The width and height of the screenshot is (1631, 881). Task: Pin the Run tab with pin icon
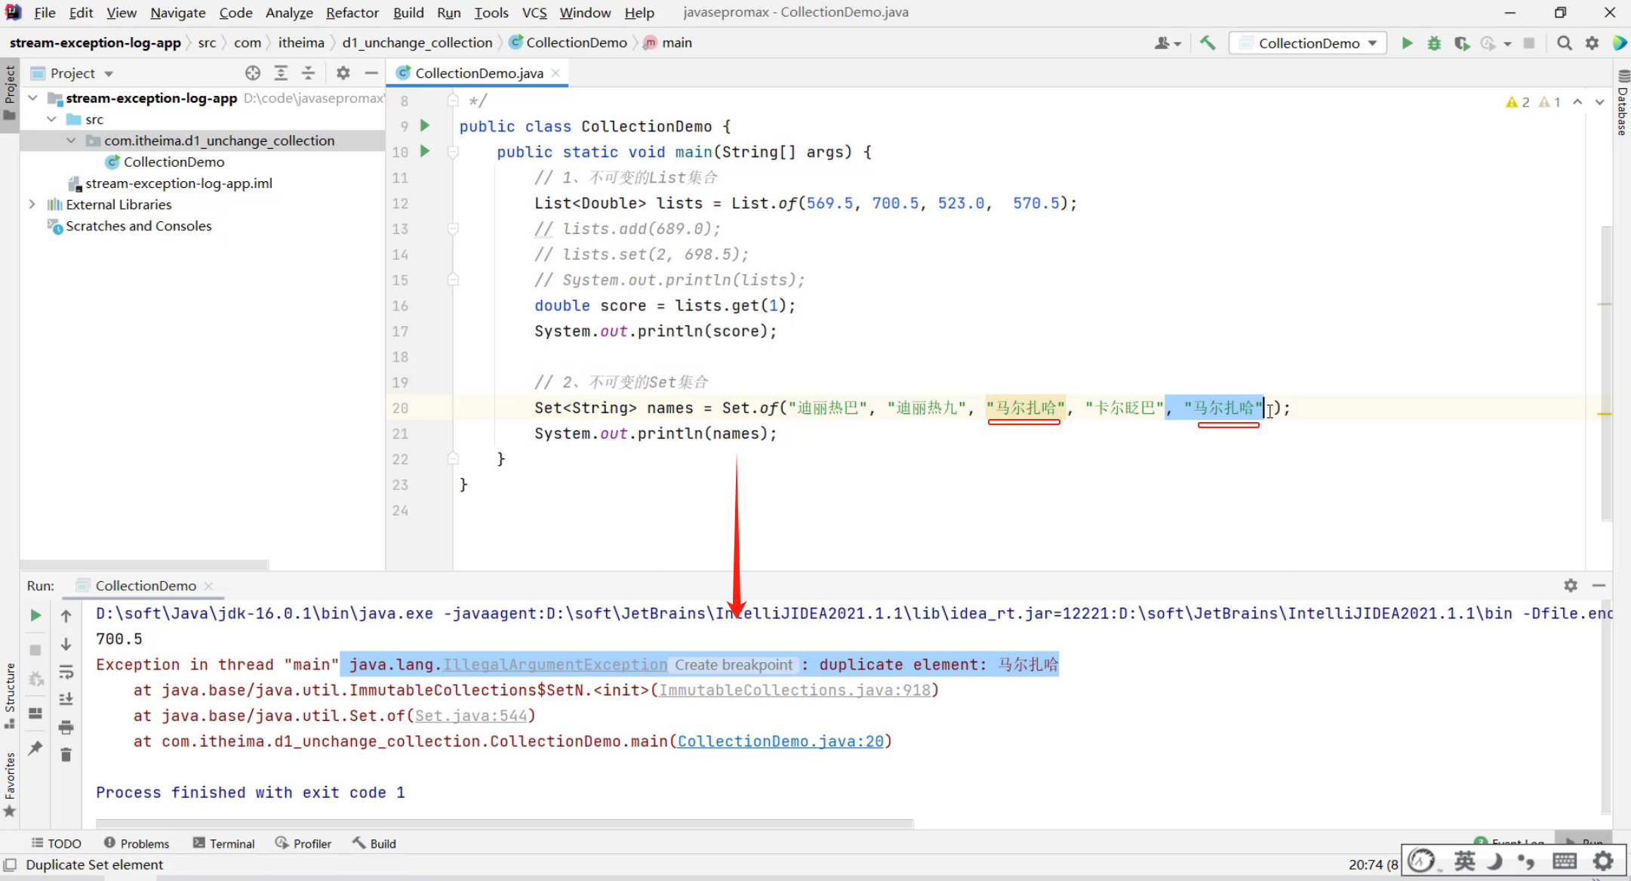[35, 748]
